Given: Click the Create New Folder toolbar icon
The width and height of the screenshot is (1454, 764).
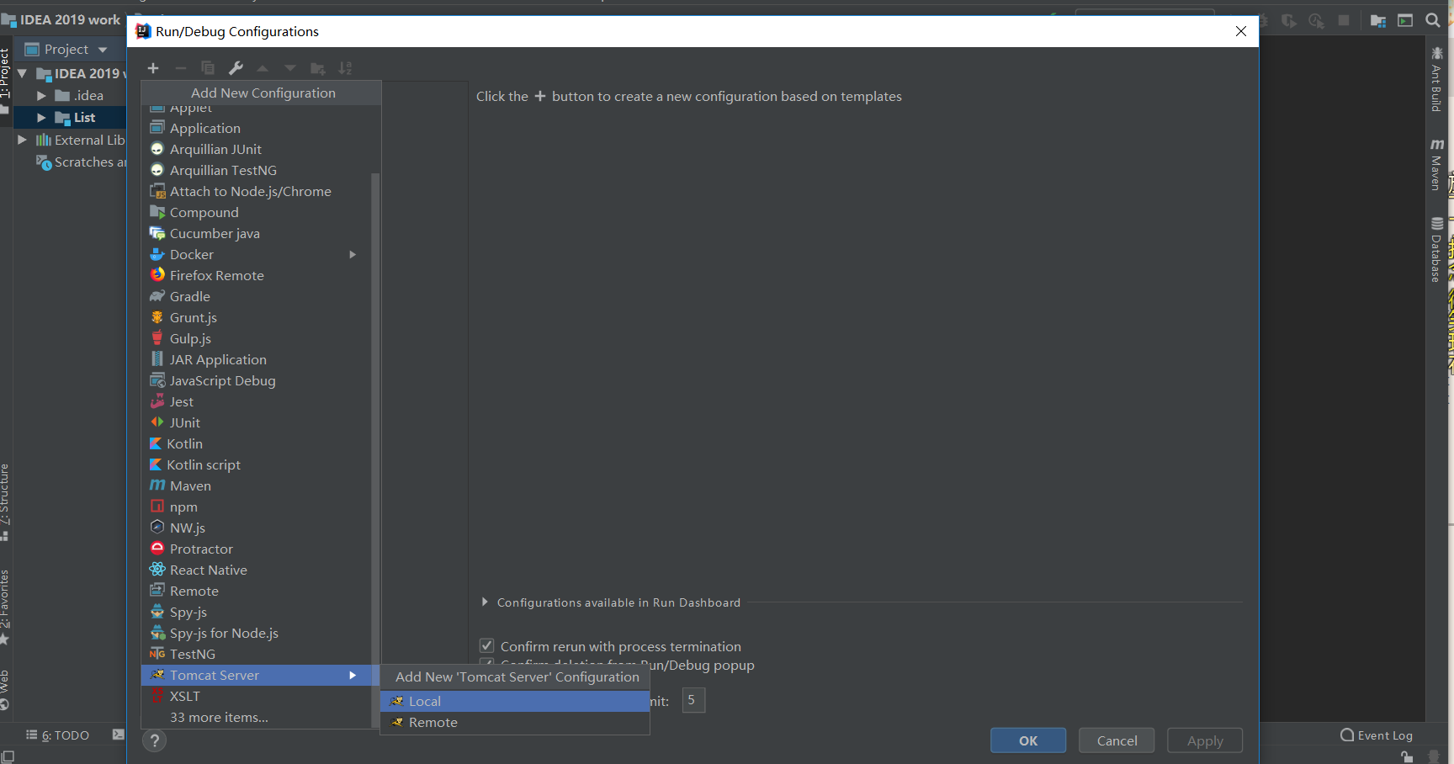Looking at the screenshot, I should point(318,68).
